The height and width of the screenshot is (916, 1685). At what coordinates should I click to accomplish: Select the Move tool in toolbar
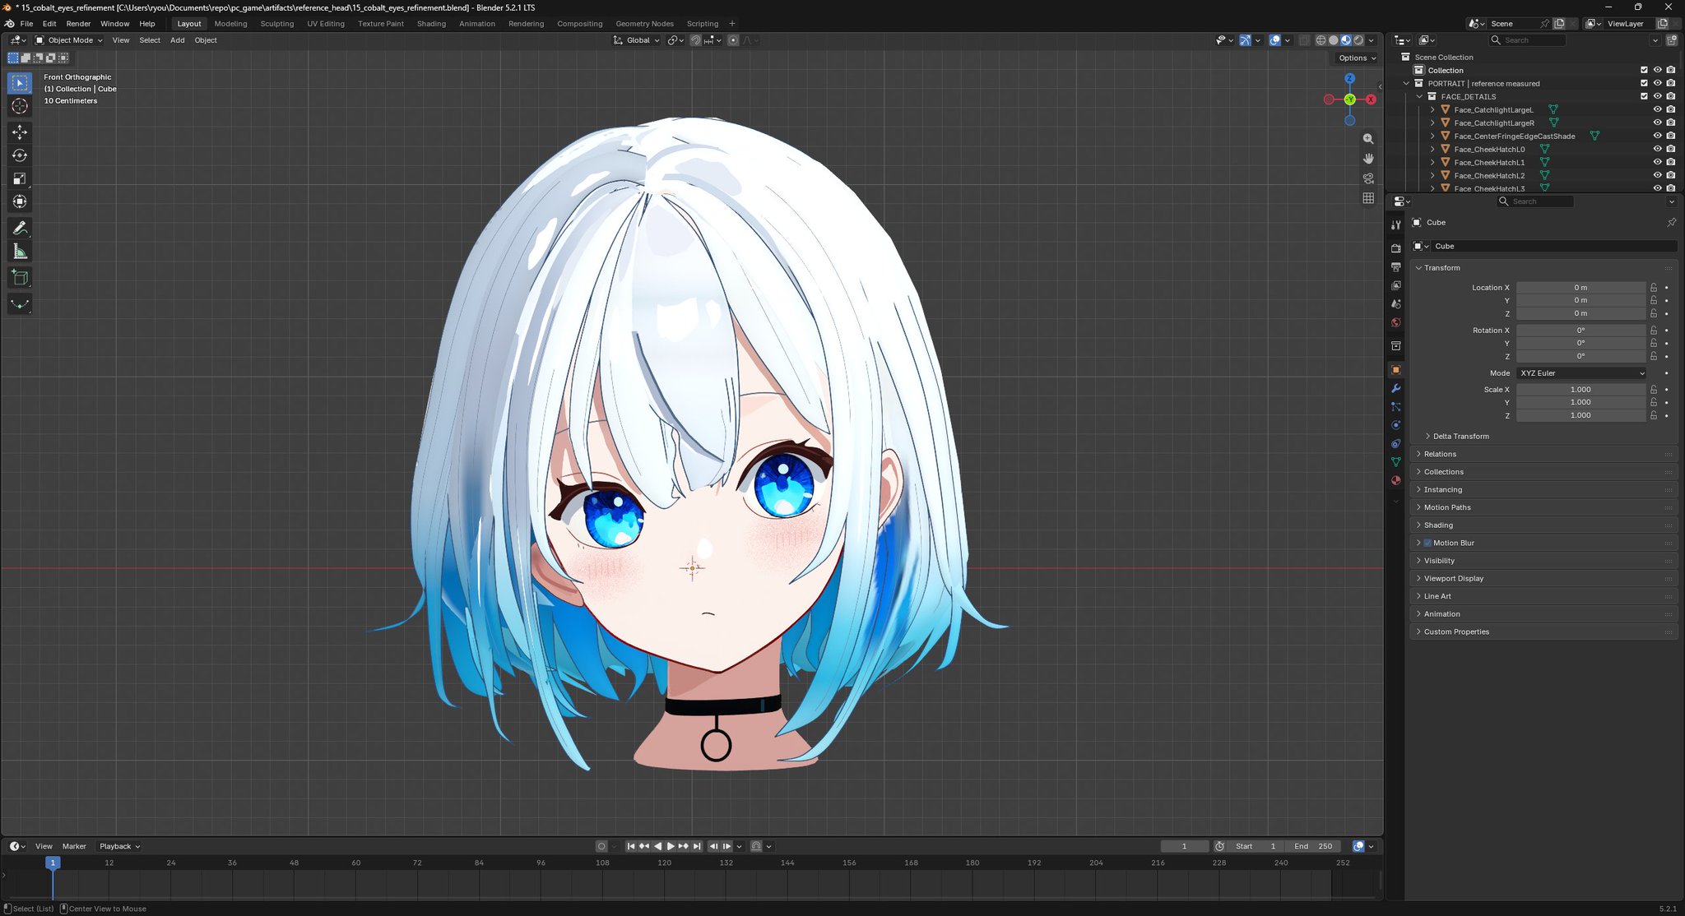(x=20, y=132)
